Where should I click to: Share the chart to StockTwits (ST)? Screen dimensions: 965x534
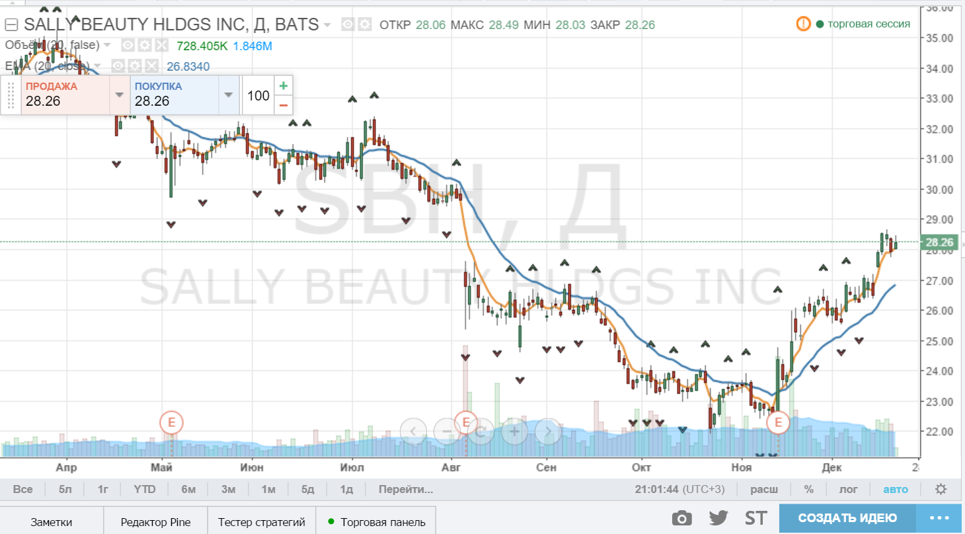point(755,518)
